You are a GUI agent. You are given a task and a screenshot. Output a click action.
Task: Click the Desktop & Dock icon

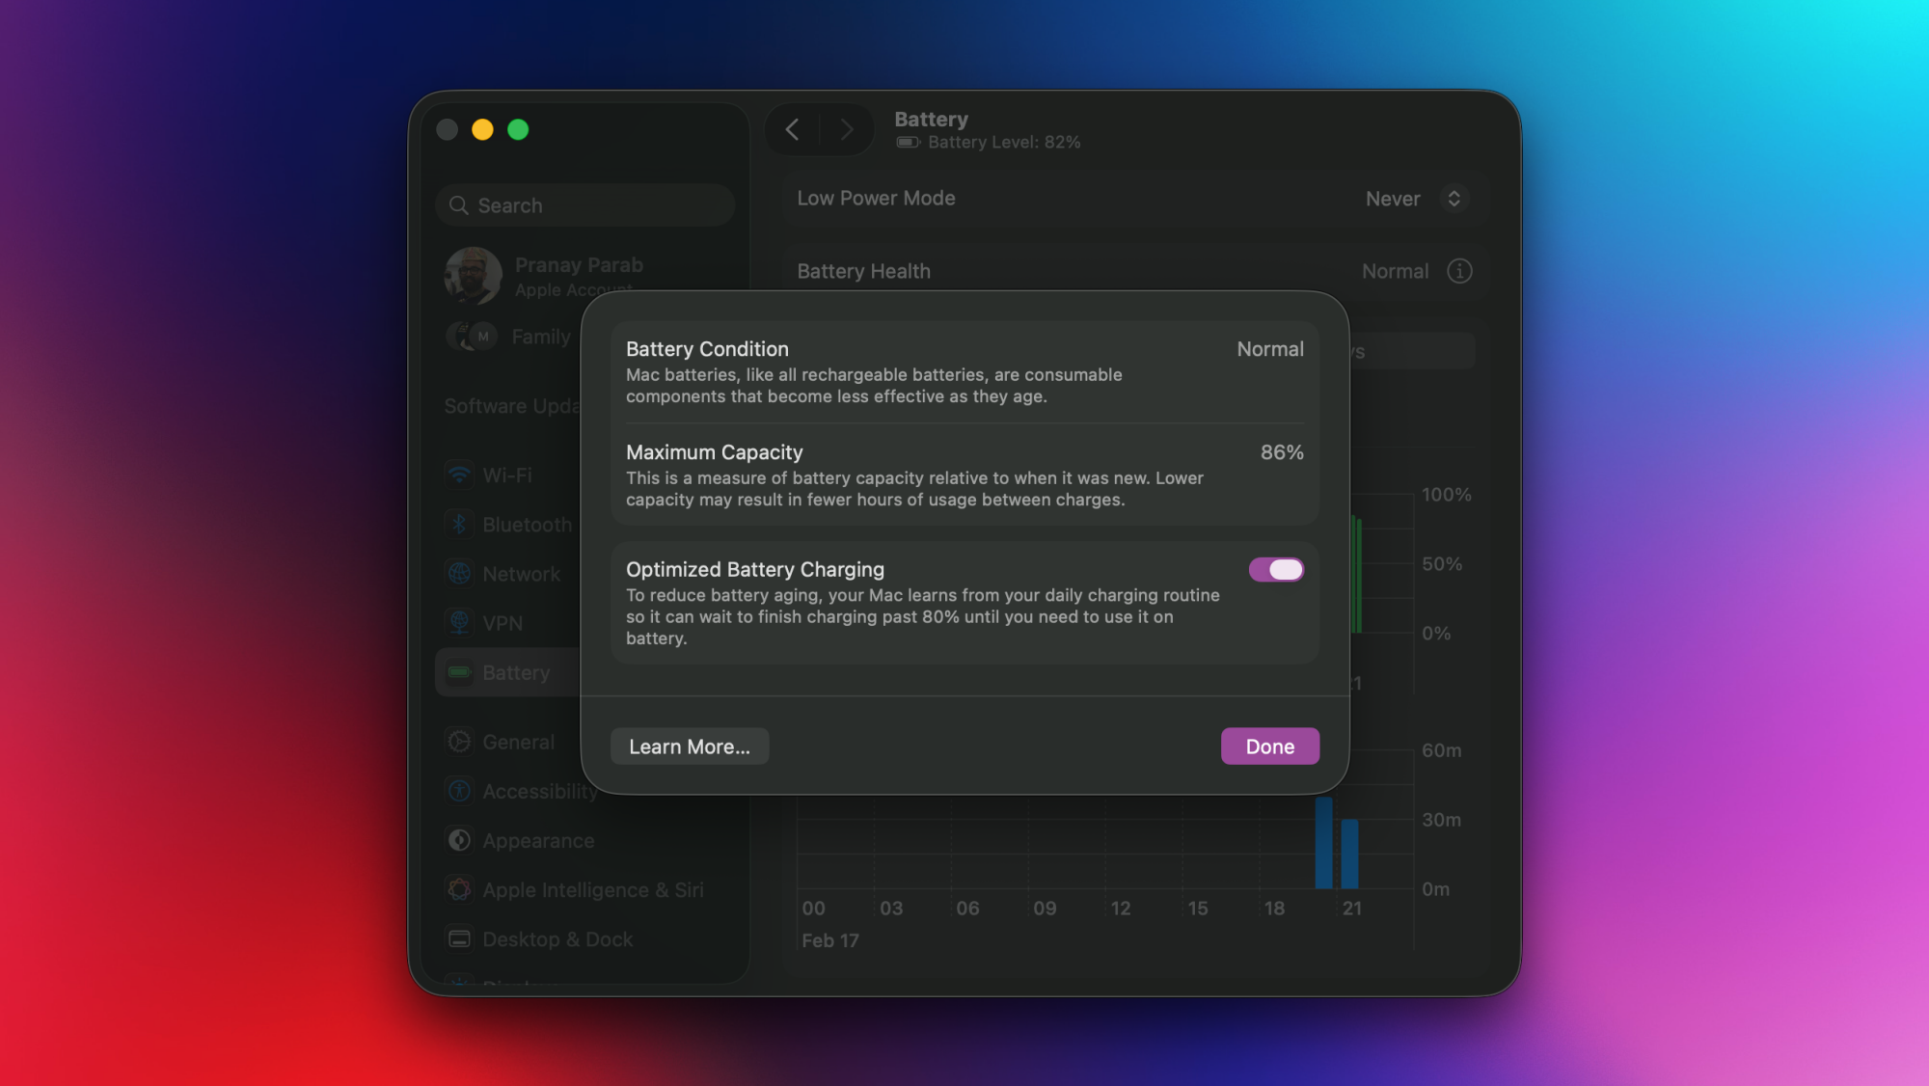pyautogui.click(x=460, y=938)
